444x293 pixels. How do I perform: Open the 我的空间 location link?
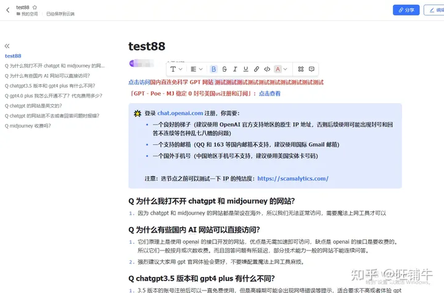point(27,14)
